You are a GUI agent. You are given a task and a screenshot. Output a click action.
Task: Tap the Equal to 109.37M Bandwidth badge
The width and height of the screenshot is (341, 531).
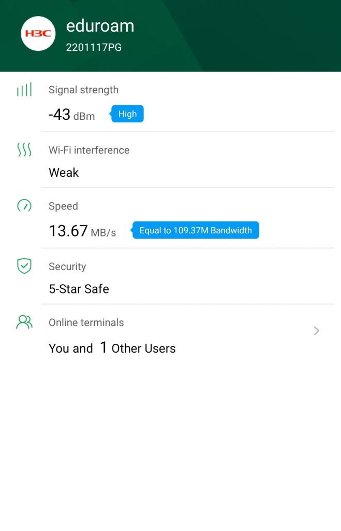point(196,230)
